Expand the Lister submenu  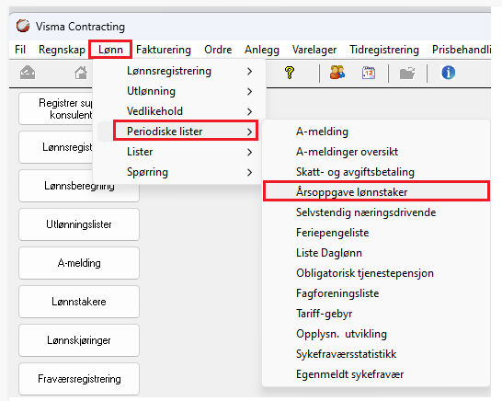179,152
